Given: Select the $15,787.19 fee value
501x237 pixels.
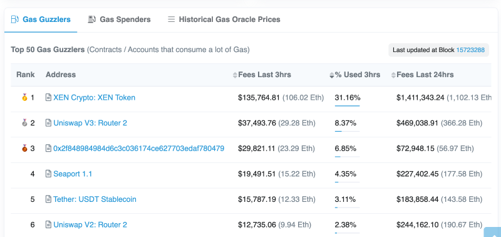Looking at the screenshot, I should pos(257,199).
